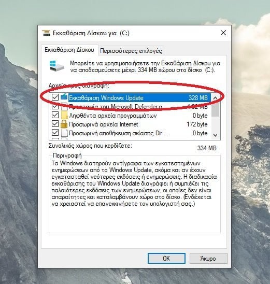The width and height of the screenshot is (270, 284).
Task: Switch to the Περισσότερες επιλογές tab
Action: click(x=131, y=51)
